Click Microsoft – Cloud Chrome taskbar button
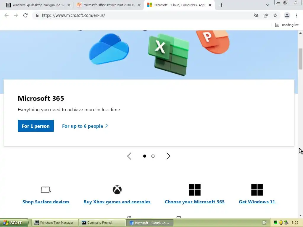The image size is (303, 227). (150, 223)
